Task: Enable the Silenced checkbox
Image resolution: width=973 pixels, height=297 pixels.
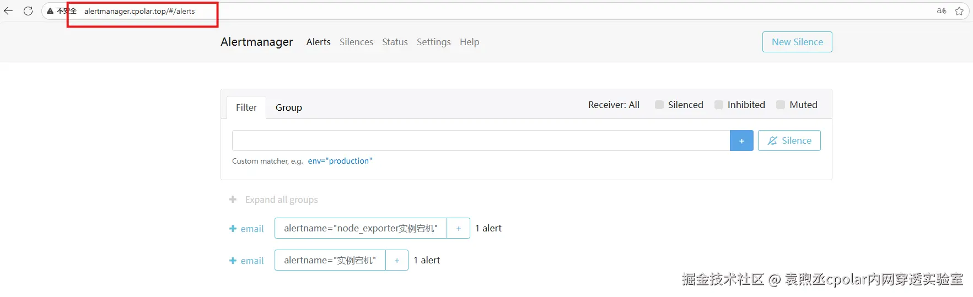Action: (659, 105)
